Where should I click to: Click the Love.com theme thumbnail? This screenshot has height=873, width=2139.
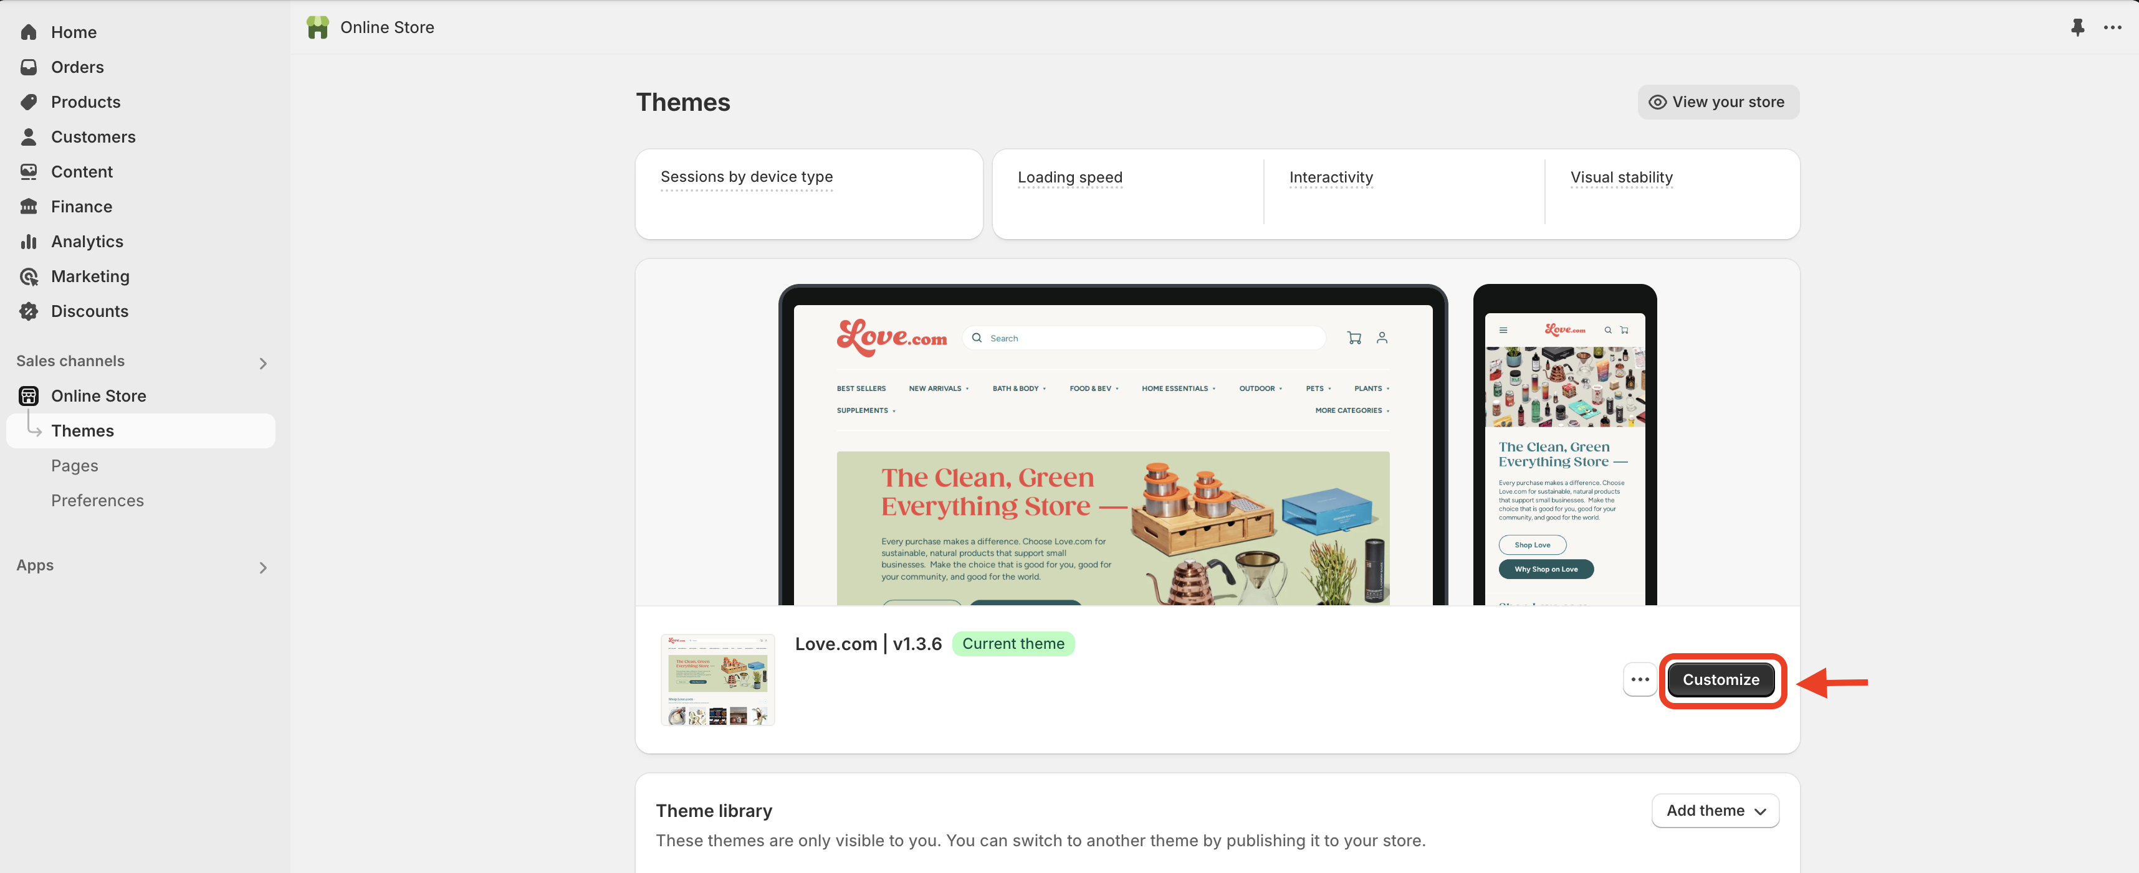(x=717, y=679)
